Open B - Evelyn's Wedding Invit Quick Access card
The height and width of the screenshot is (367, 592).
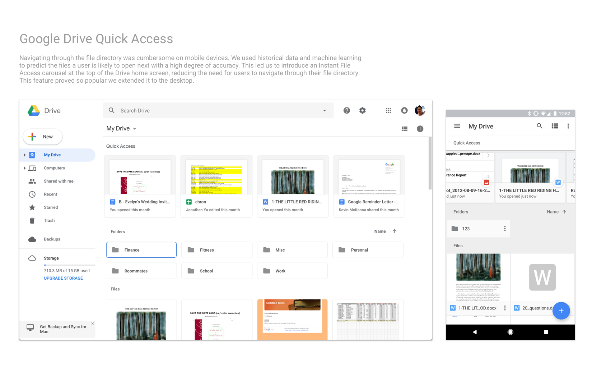tap(140, 186)
